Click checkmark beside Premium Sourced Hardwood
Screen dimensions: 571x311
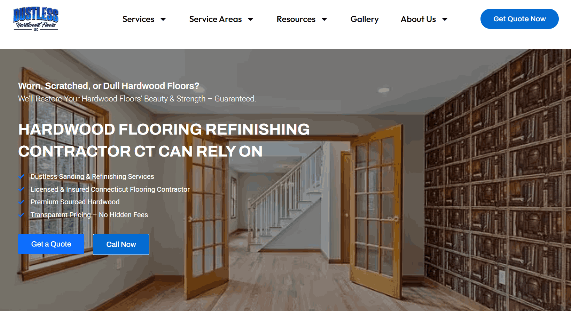[21, 202]
